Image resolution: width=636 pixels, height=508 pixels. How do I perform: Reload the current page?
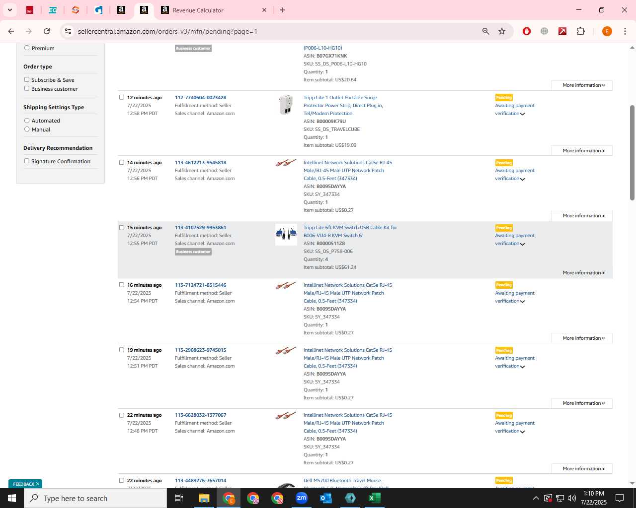[47, 31]
